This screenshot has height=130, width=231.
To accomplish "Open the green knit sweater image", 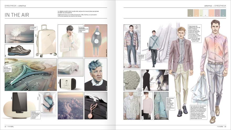I will point(132,80).
